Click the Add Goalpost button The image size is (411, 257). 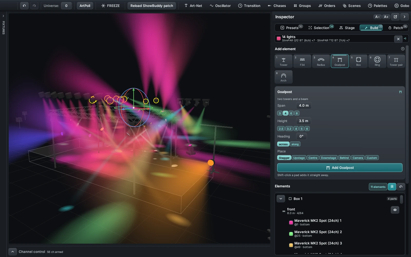click(x=340, y=168)
